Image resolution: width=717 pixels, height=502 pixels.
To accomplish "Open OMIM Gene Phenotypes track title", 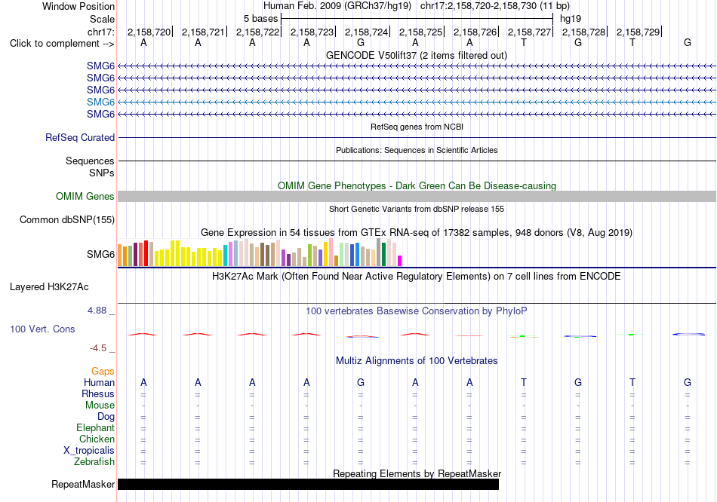I will pos(417,185).
